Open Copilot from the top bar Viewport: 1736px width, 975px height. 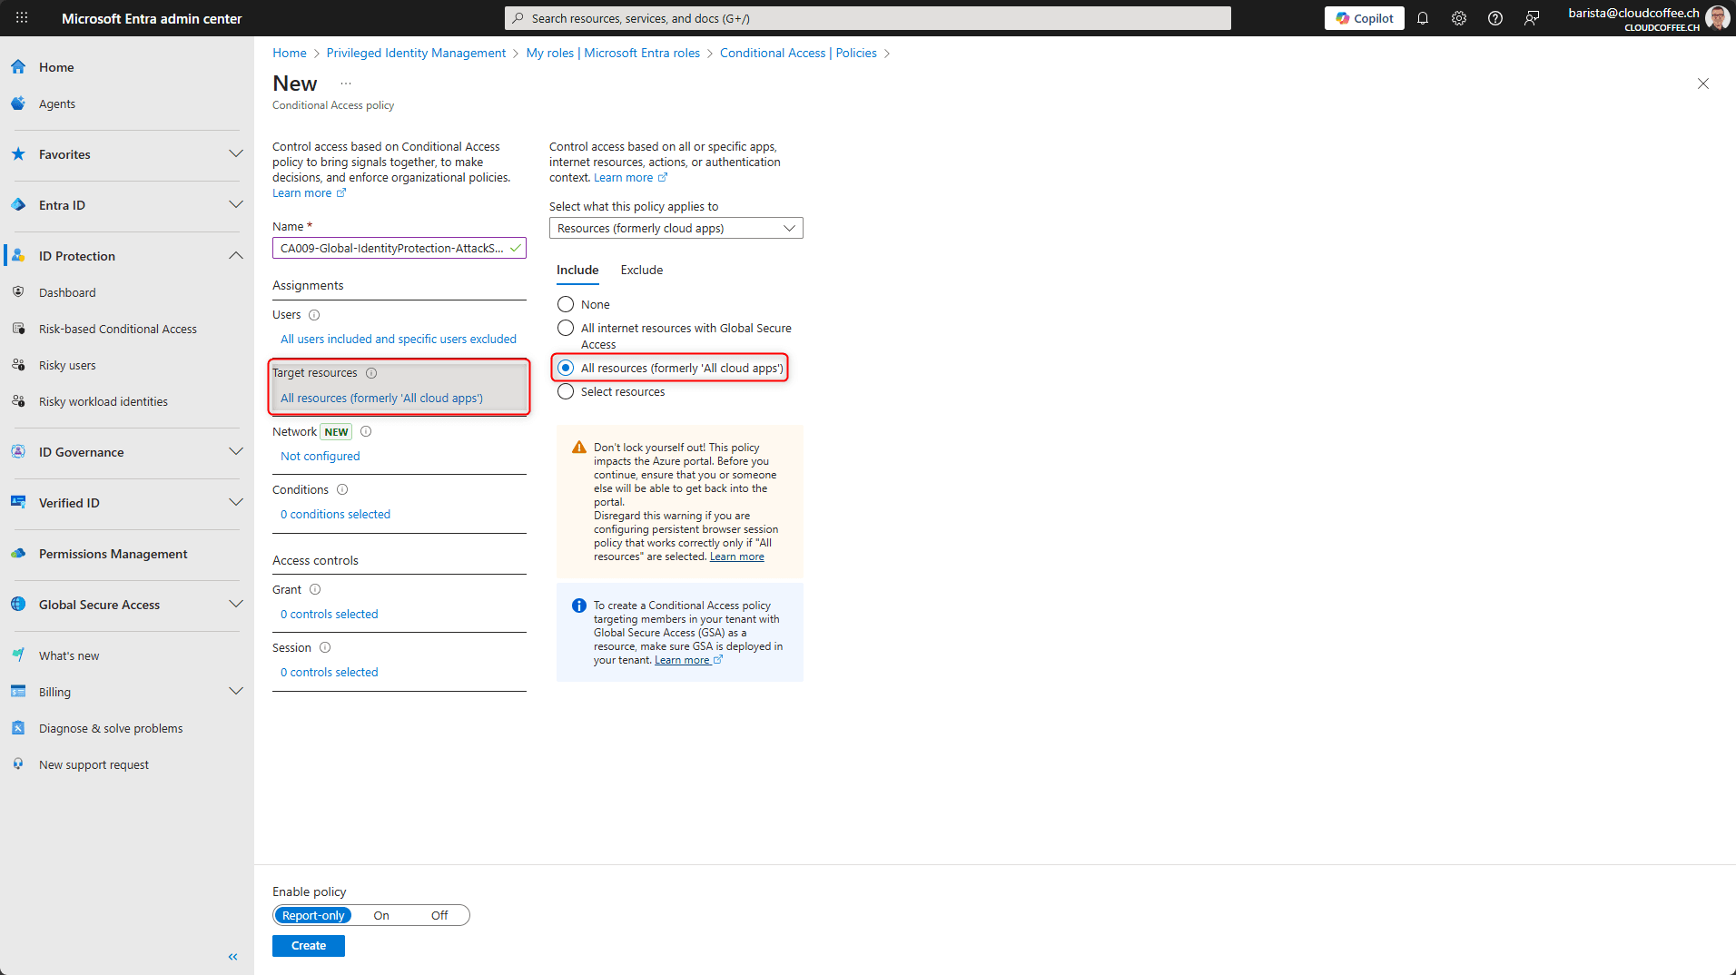pyautogui.click(x=1363, y=17)
